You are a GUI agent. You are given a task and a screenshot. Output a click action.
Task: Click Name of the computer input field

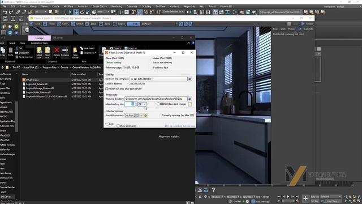pyautogui.click(x=158, y=79)
